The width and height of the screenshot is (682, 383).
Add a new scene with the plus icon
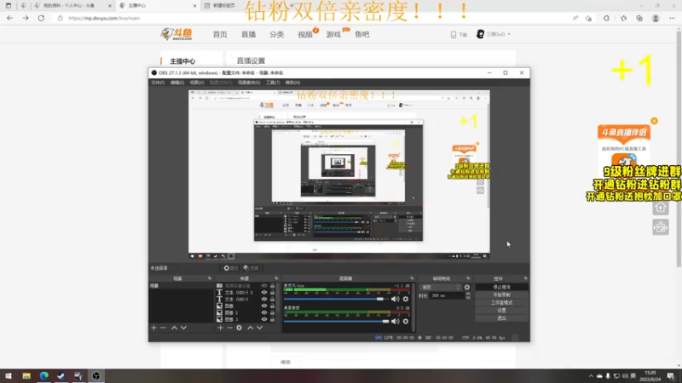click(153, 328)
